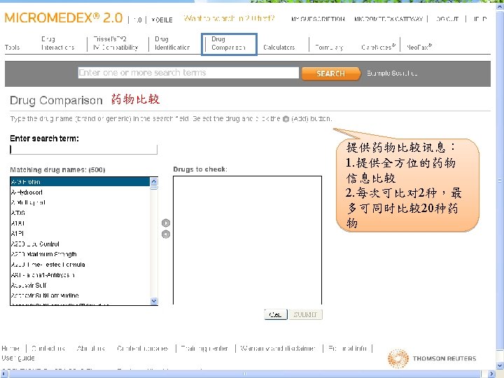Focus the main search terms field
504x378 pixels.
(188, 73)
